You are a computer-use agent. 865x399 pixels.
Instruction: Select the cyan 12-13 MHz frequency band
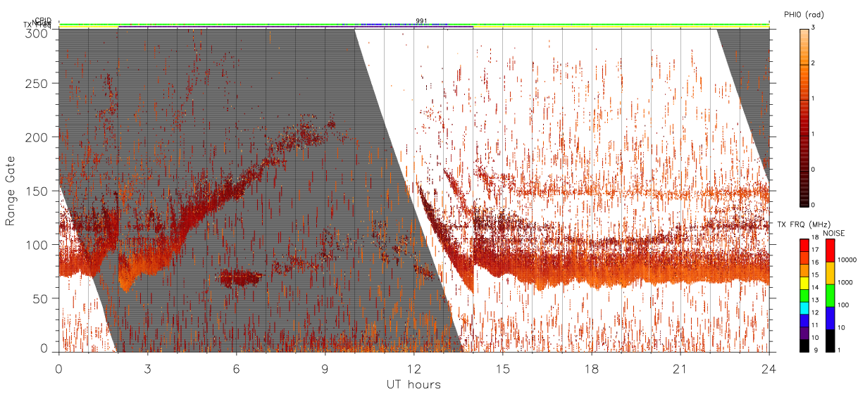click(804, 308)
